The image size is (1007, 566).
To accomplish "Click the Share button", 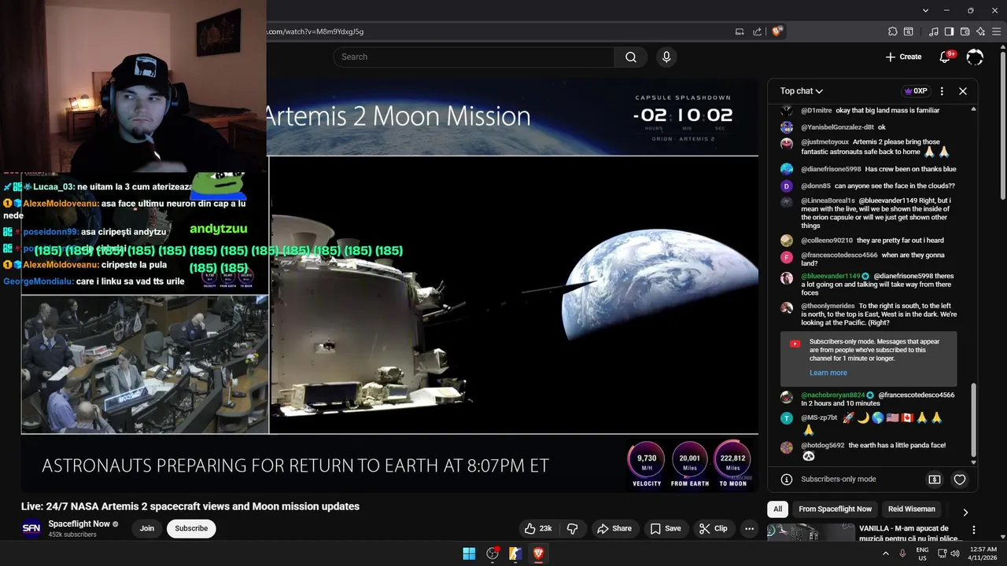I will pyautogui.click(x=614, y=528).
